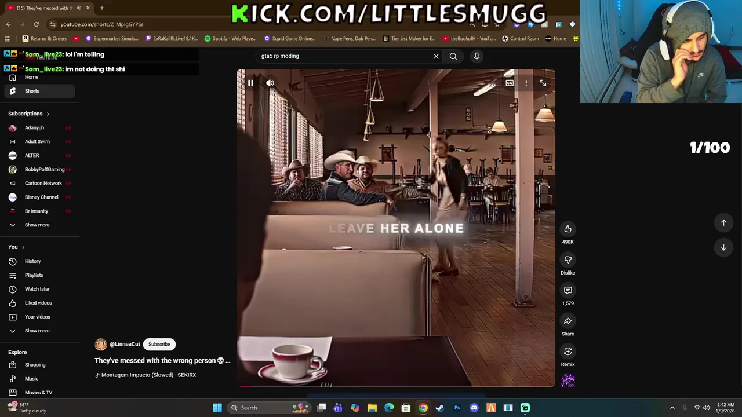Edit the 'gta5 rp moding' search field
742x417 pixels.
click(345, 56)
